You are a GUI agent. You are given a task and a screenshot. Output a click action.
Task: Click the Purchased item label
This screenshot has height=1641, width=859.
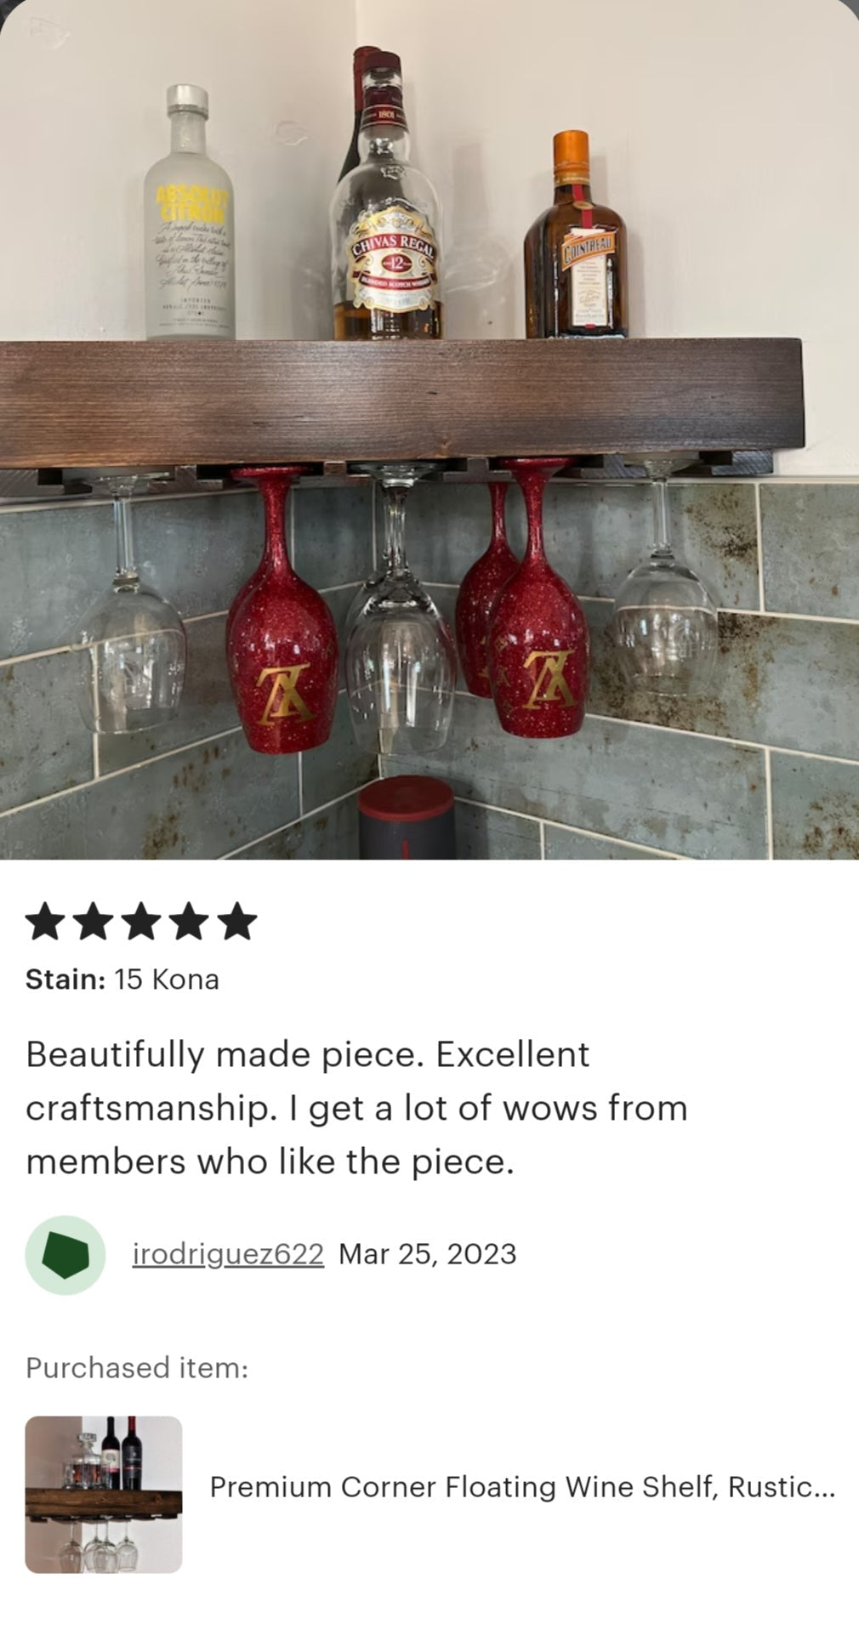coord(137,1367)
